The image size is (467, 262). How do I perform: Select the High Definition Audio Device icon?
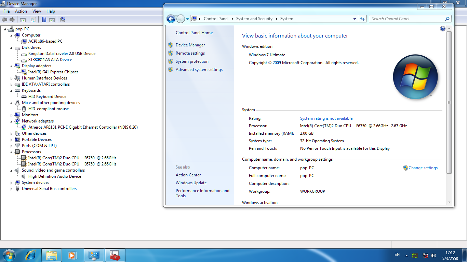click(x=24, y=176)
